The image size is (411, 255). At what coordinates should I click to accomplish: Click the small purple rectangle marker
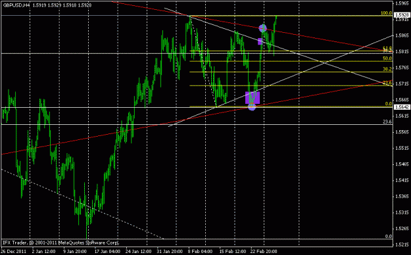coord(260,41)
